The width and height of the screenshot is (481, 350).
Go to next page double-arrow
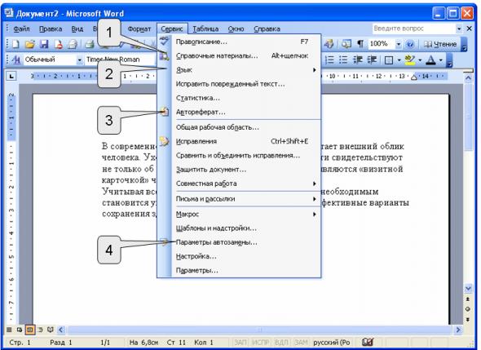point(468,319)
